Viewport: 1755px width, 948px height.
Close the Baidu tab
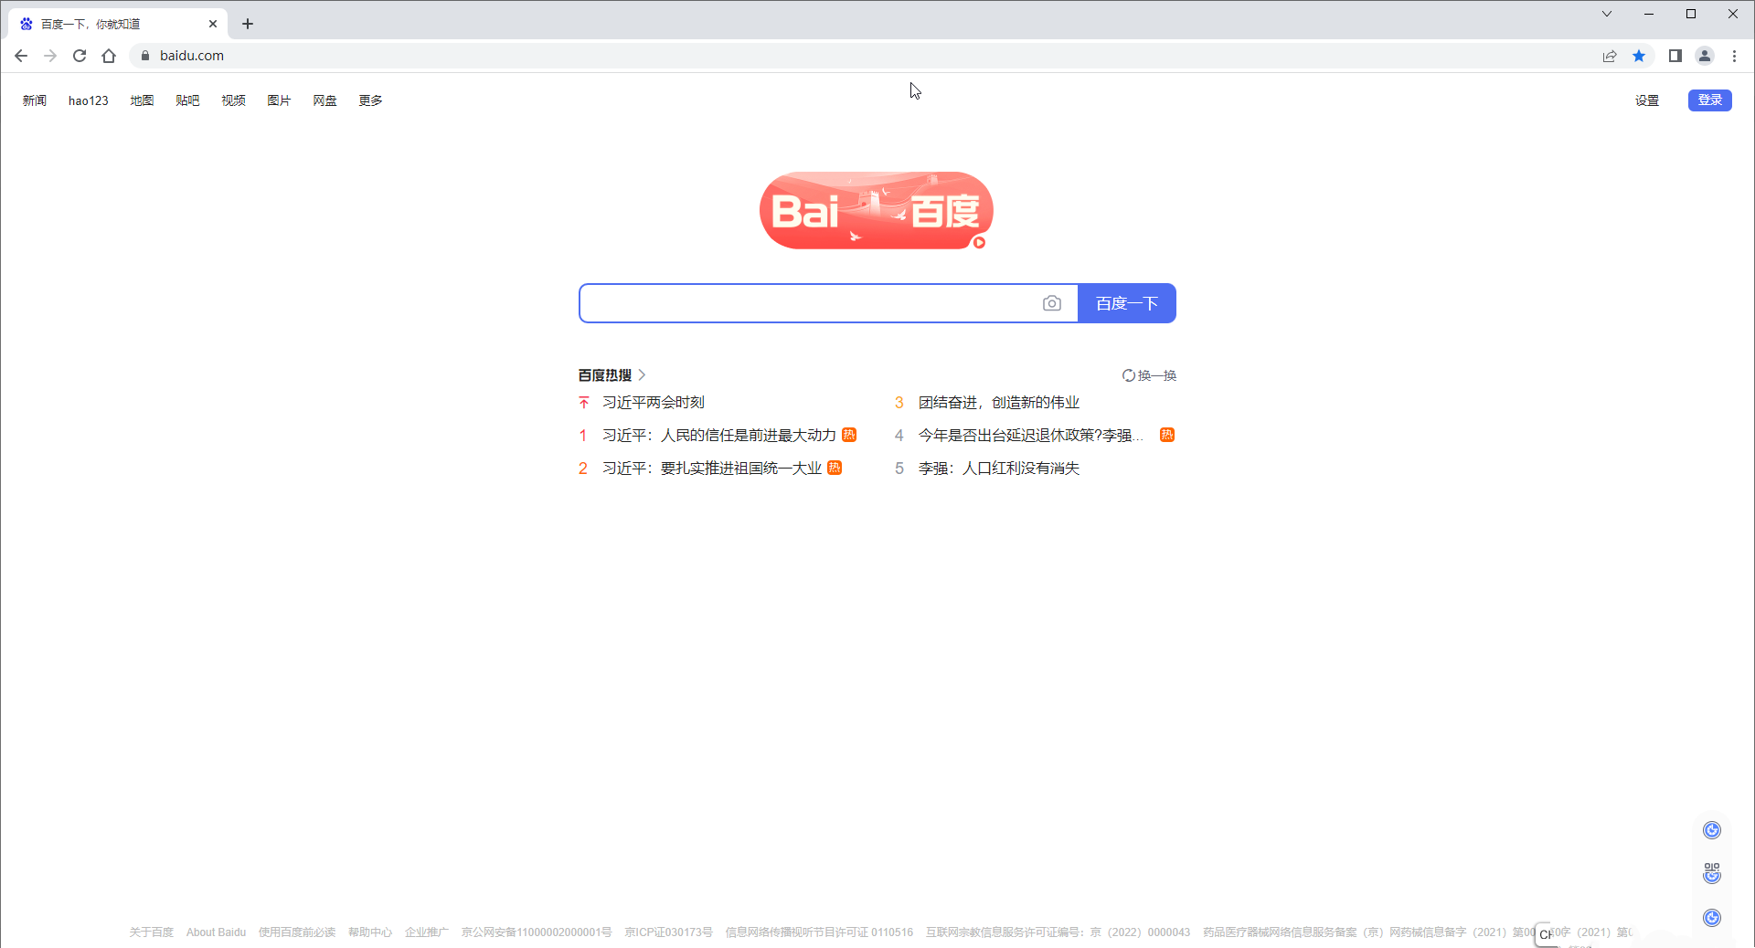[213, 24]
